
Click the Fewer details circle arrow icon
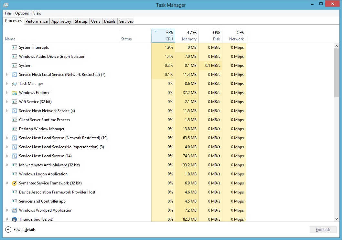[8, 230]
